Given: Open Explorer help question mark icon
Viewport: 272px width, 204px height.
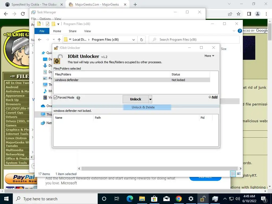Looking at the screenshot, I should (x=240, y=31).
